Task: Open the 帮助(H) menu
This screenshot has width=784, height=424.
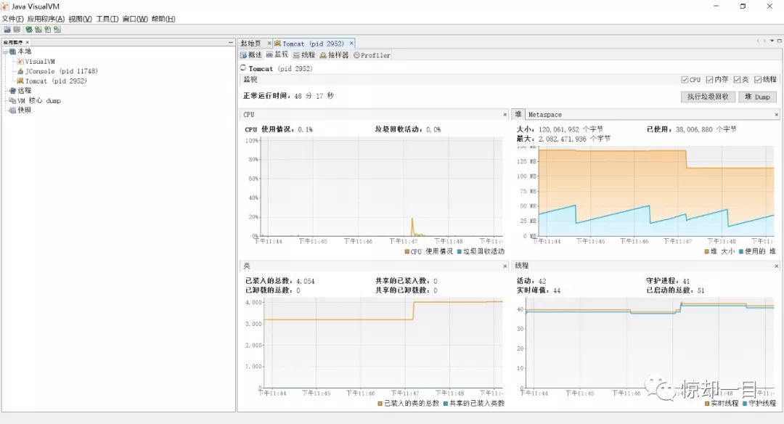Action: (163, 19)
